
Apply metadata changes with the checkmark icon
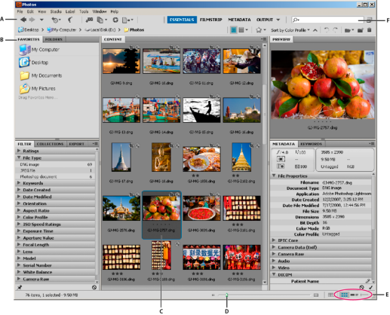[x=370, y=287]
